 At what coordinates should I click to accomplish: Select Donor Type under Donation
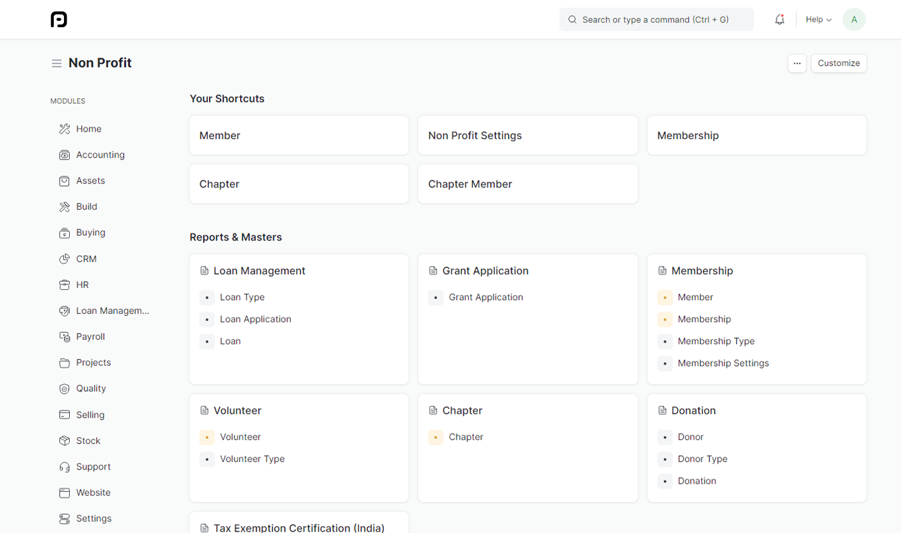click(x=702, y=459)
